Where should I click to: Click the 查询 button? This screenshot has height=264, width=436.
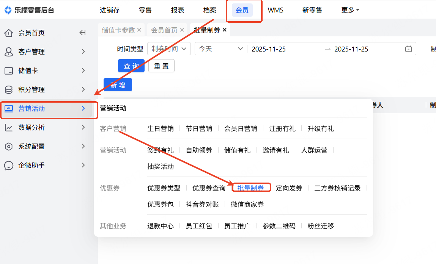pos(131,66)
